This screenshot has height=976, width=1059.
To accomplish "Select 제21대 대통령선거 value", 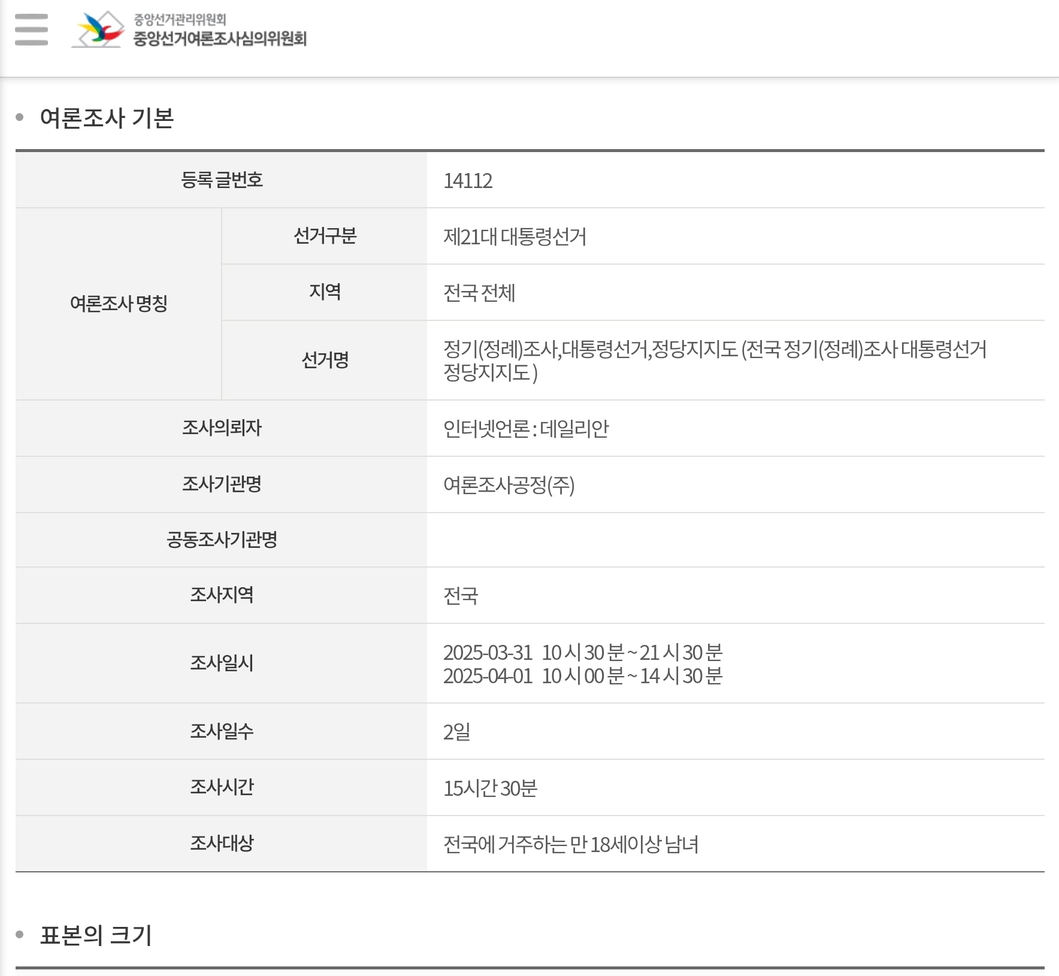I will coord(515,237).
